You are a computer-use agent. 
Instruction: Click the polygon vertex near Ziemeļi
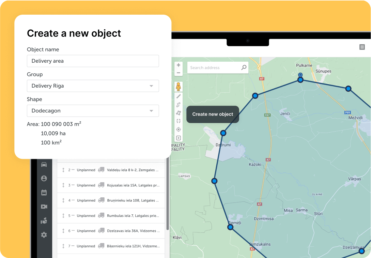pos(230,227)
